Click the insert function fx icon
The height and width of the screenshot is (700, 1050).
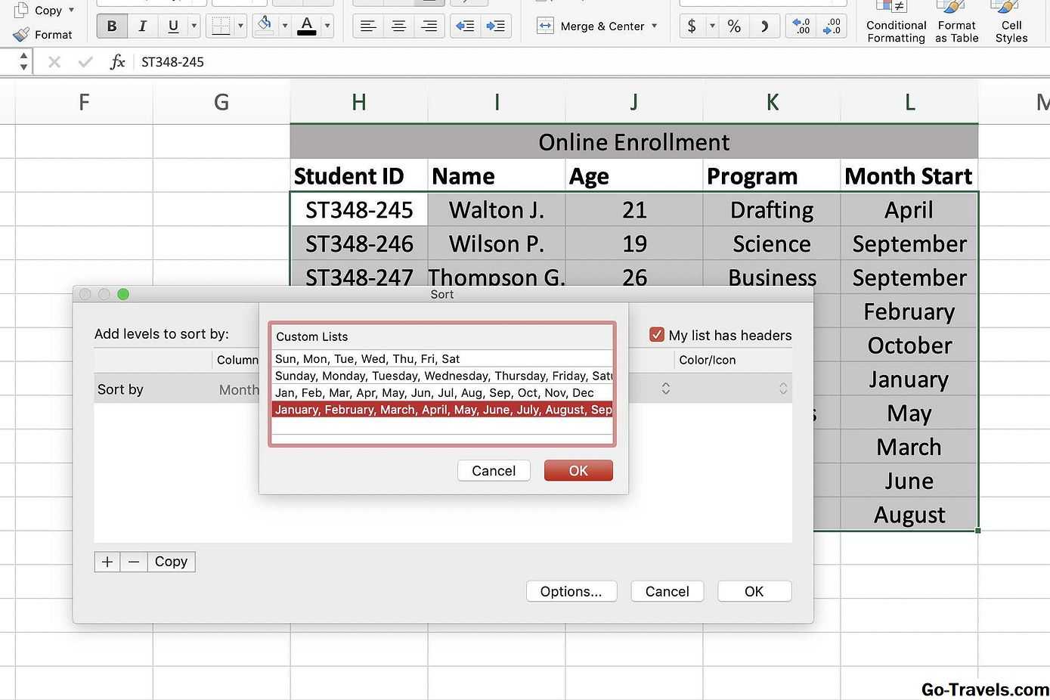coord(117,62)
